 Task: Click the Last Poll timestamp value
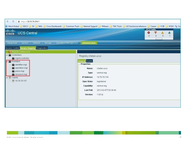click(106, 90)
